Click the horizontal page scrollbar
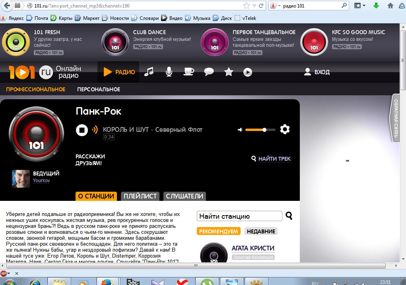The image size is (406, 285). point(196,266)
